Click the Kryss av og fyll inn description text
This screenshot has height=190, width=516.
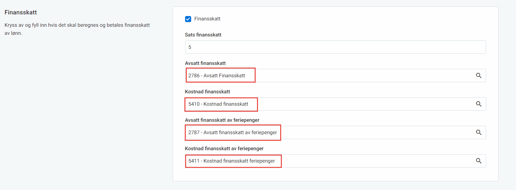77,25
